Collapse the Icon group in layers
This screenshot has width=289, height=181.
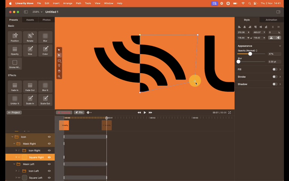[x=12, y=137]
